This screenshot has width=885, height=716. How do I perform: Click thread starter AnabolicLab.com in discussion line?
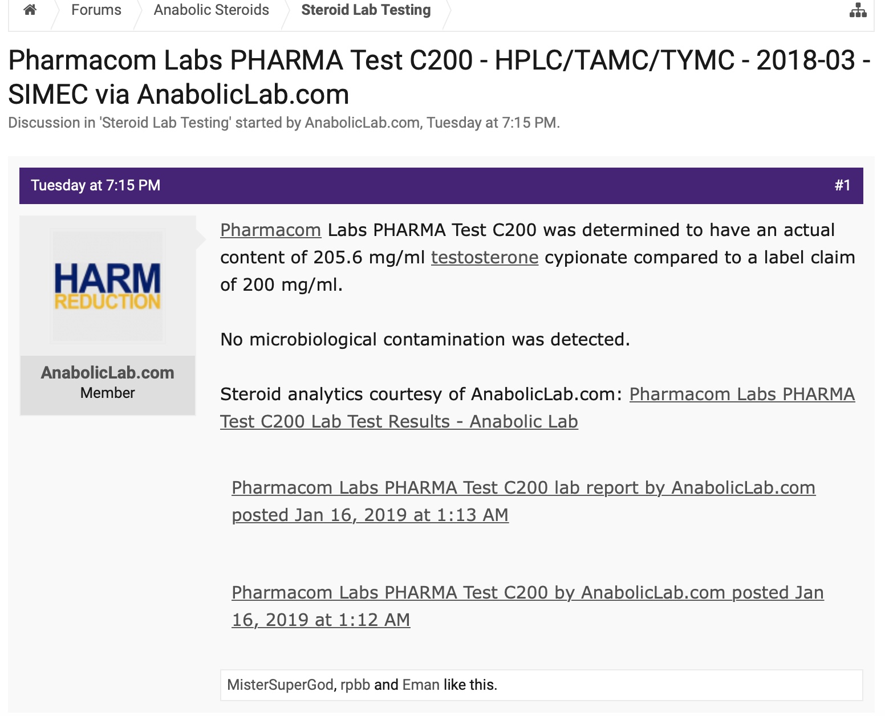(x=362, y=123)
